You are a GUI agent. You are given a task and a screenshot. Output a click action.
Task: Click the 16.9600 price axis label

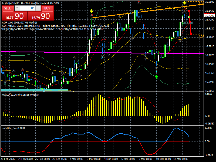pyautogui.click(x=210, y=2)
